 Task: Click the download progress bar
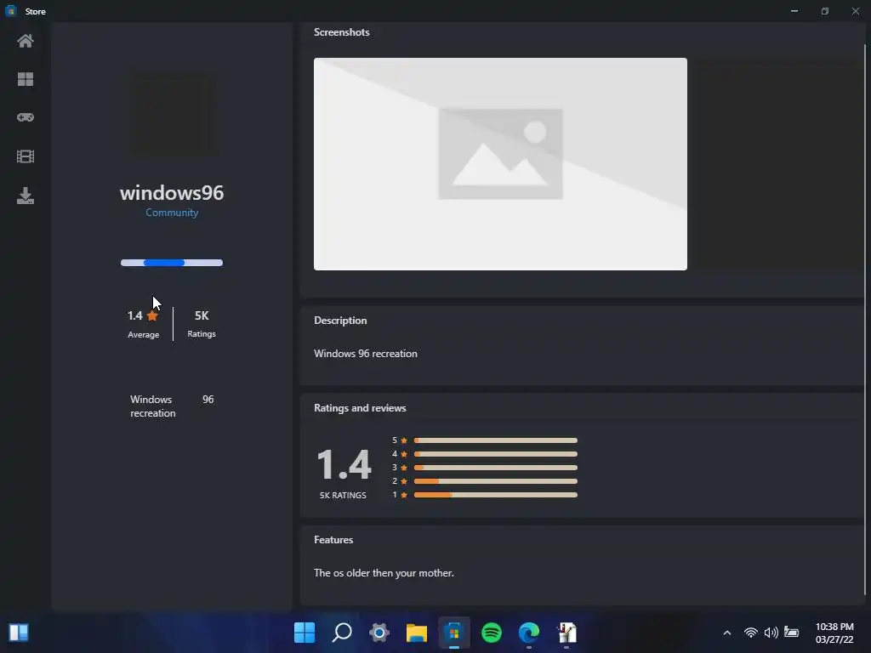[172, 263]
